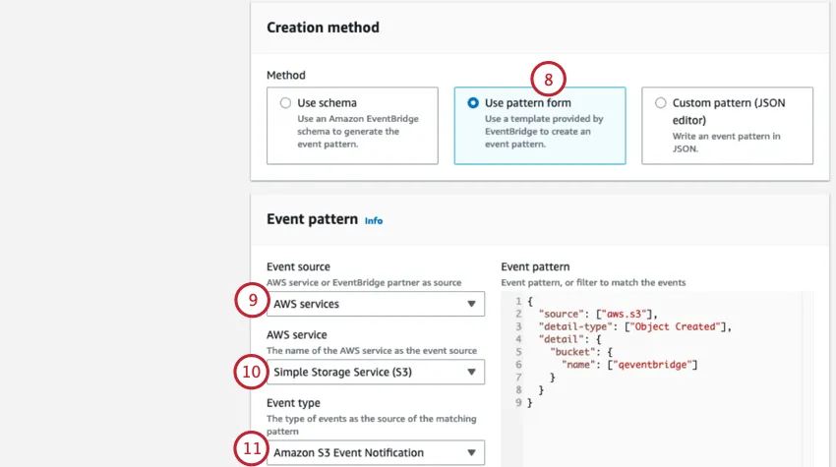Image resolution: width=836 pixels, height=467 pixels.
Task: Select the Use schema radio button
Action: (286, 102)
